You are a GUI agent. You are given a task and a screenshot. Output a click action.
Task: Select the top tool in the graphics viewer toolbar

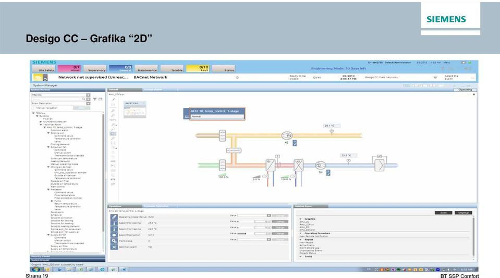[x=113, y=99]
